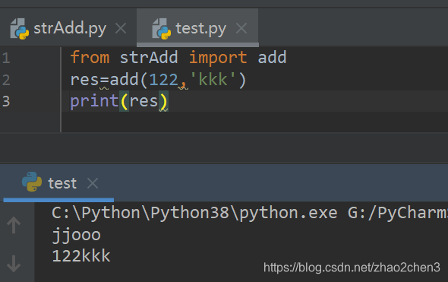Click the Python file icon on test.py tab

162,29
